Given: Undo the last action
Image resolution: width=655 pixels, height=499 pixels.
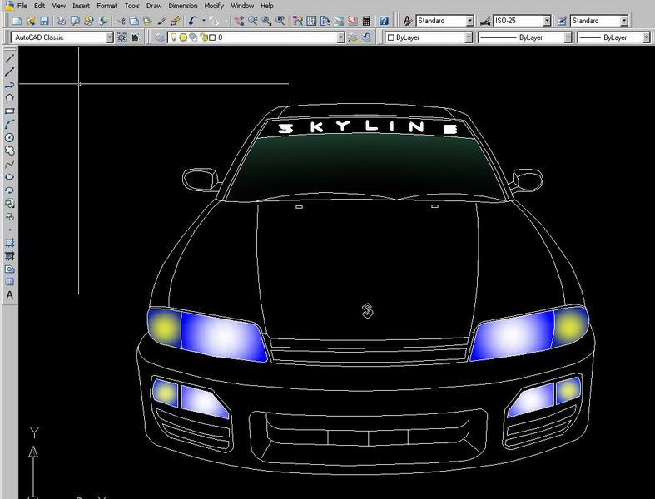Looking at the screenshot, I should (192, 21).
